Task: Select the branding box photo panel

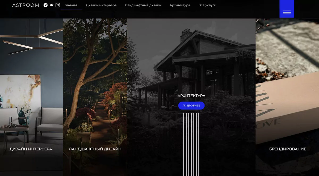Action: coord(287,97)
